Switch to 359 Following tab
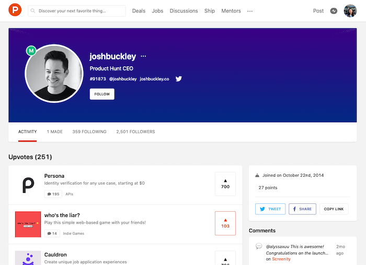366x265 pixels. [89, 132]
